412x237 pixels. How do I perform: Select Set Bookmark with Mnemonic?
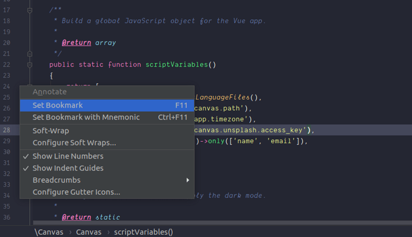pyautogui.click(x=86, y=117)
